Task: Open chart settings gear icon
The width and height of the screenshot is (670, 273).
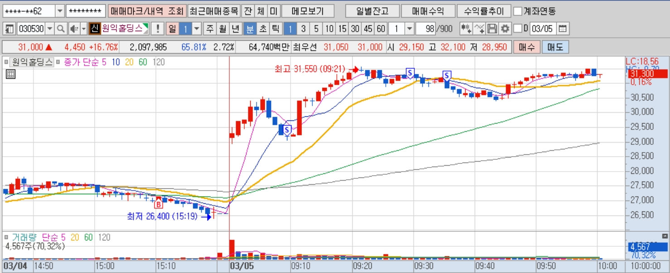Action: 505,29
